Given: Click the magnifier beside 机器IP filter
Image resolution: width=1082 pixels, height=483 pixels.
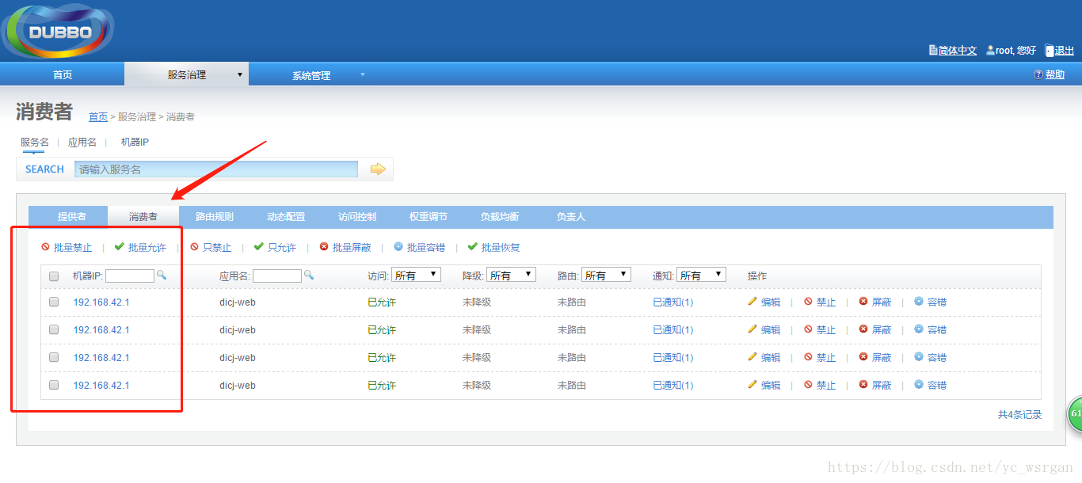Looking at the screenshot, I should pos(162,275).
